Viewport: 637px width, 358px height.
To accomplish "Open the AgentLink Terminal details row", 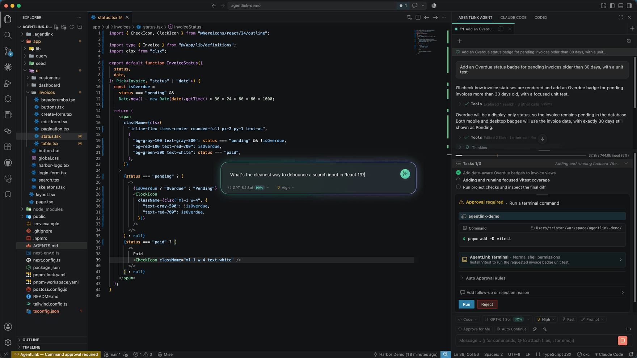I will (x=542, y=260).
